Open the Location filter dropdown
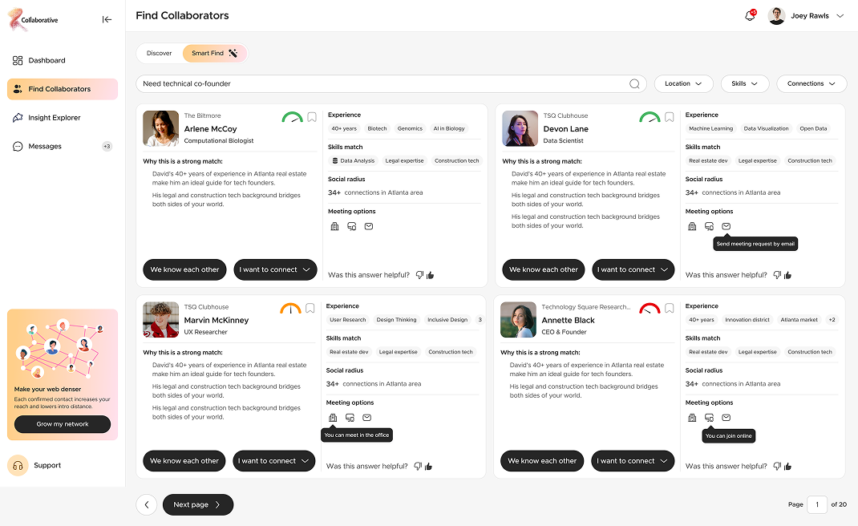Image resolution: width=858 pixels, height=526 pixels. tap(683, 83)
